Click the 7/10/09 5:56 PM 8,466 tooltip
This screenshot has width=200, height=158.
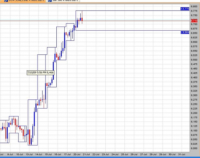40,73
